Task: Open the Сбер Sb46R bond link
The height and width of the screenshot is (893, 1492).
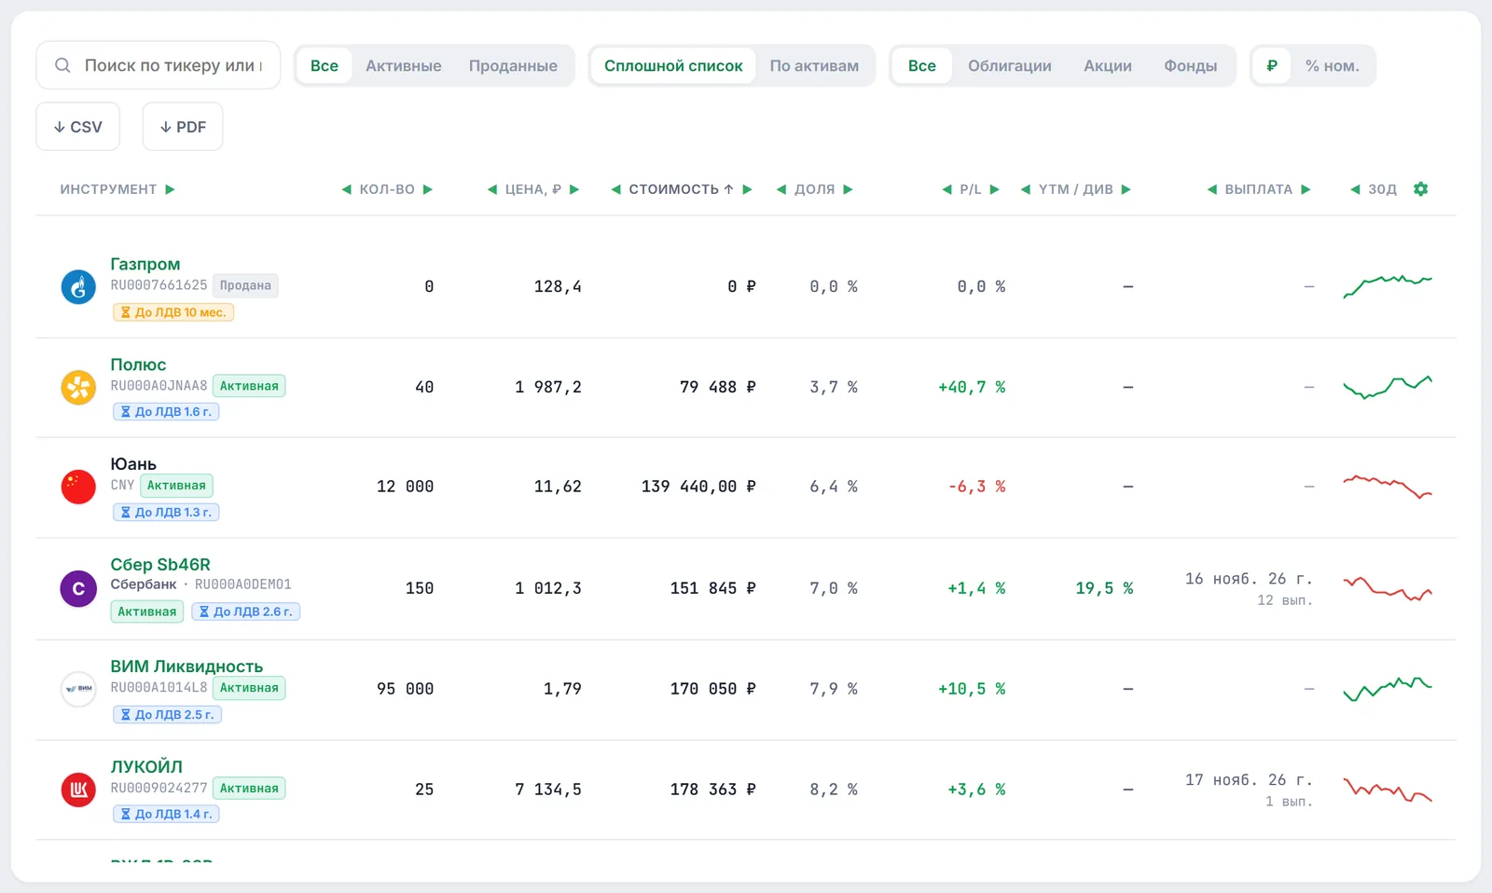Action: [160, 565]
